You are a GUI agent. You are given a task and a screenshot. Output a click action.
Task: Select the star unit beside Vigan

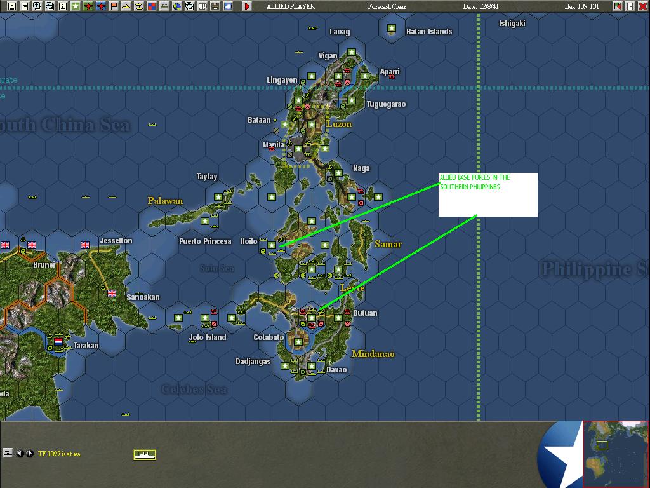coord(352,52)
